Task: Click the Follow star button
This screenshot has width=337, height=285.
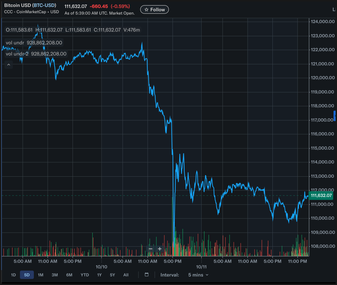Action: pyautogui.click(x=154, y=10)
